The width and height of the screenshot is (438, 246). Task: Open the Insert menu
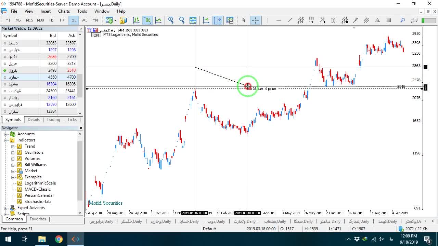(x=46, y=11)
